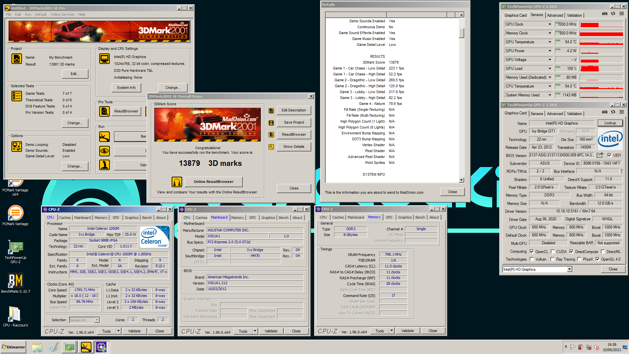Click the Selected Tests checklist icon
The image size is (629, 354).
(17, 96)
